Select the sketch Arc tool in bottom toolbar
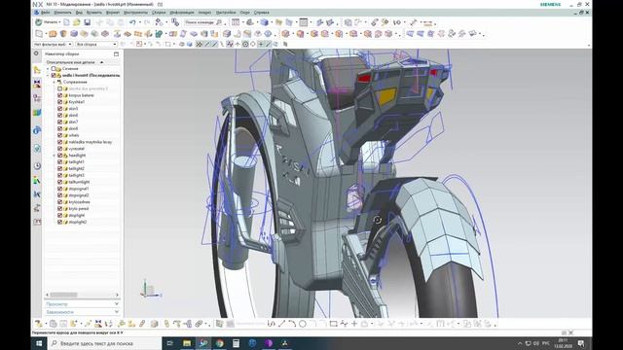Image resolution: width=623 pixels, height=350 pixels. (x=292, y=324)
